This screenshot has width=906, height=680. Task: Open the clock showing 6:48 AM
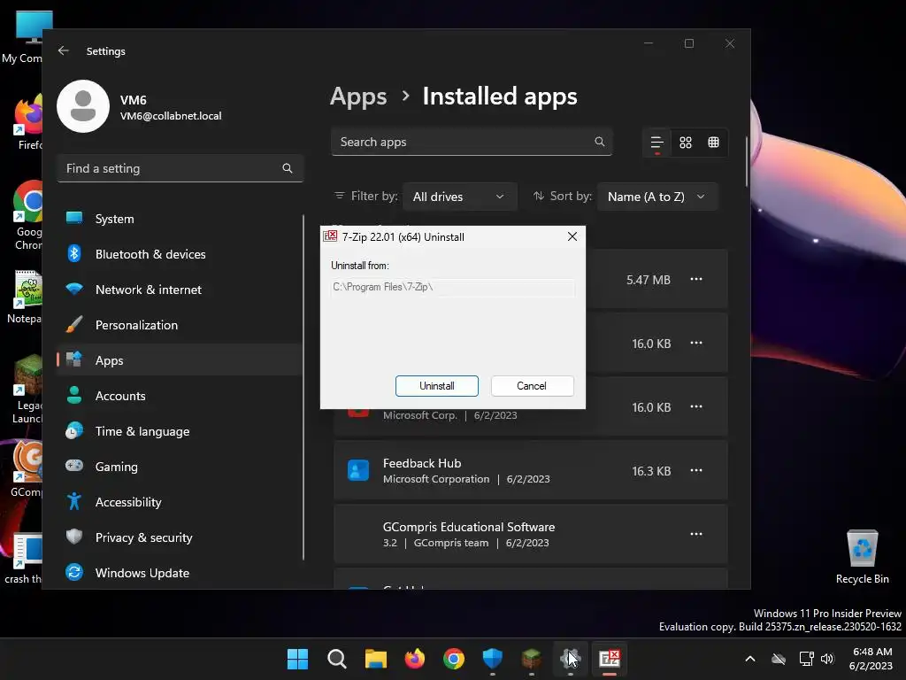click(x=872, y=659)
